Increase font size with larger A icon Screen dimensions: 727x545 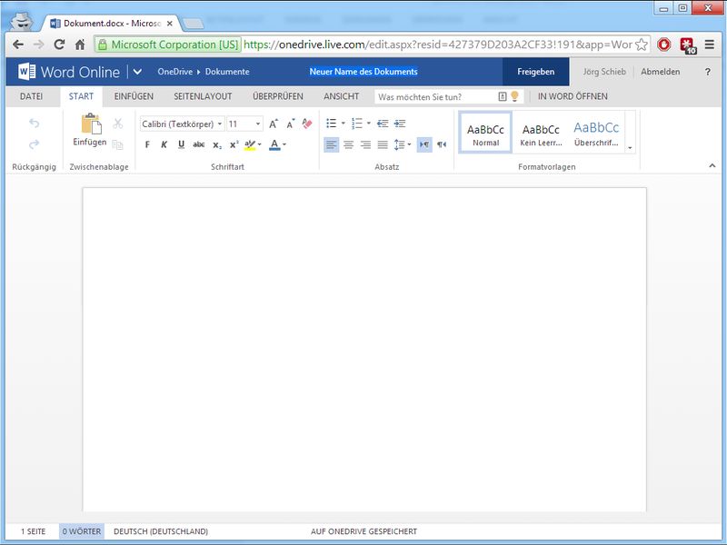pyautogui.click(x=274, y=124)
